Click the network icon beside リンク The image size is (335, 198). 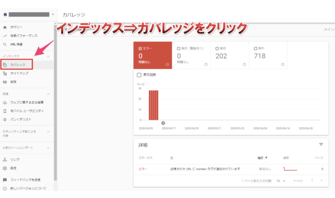[x=5, y=159]
